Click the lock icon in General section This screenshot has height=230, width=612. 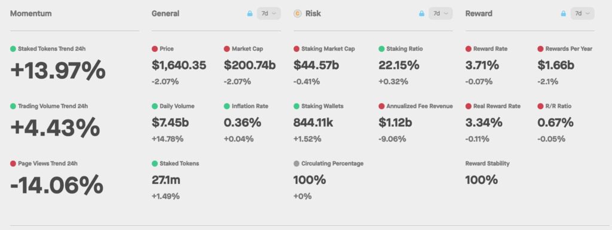point(250,13)
